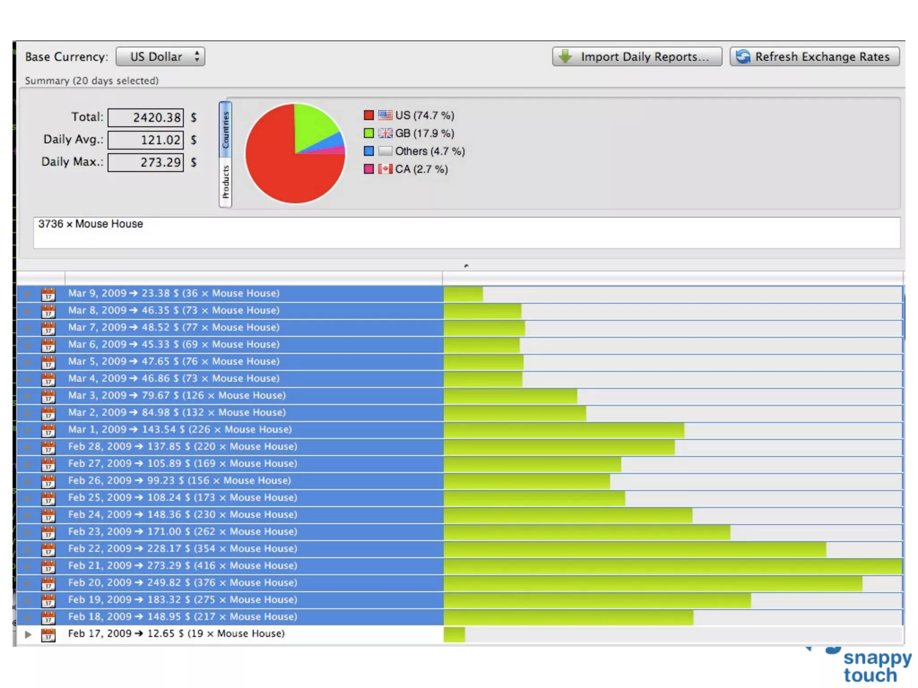Screen dimensions: 918x688
Task: Switch to the Countries vertical tab
Action: 225,130
